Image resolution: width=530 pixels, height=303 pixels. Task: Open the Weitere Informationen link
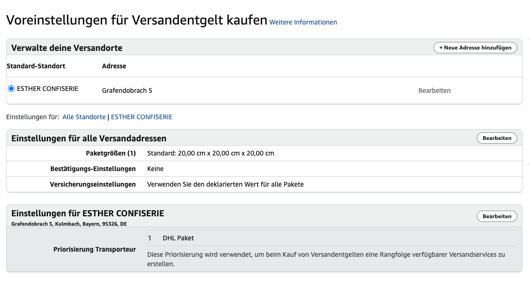click(303, 22)
